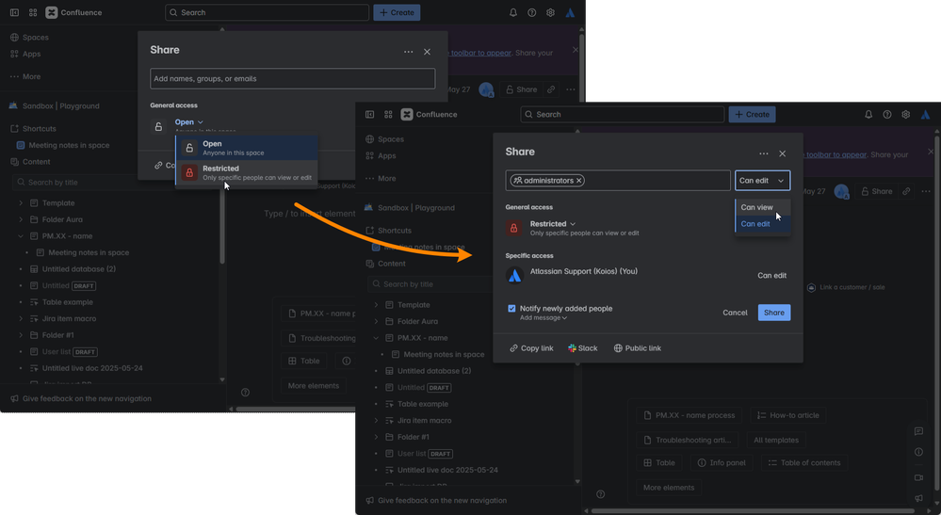Screen dimensions: 941x515
Task: Choose Restricted access option in back dropdown
Action: (247, 172)
